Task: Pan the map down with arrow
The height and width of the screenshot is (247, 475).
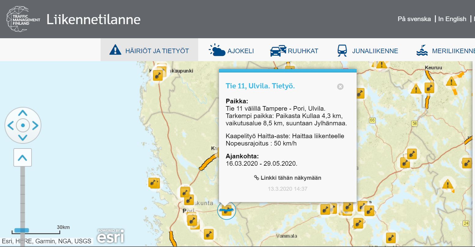Action: coord(23,138)
